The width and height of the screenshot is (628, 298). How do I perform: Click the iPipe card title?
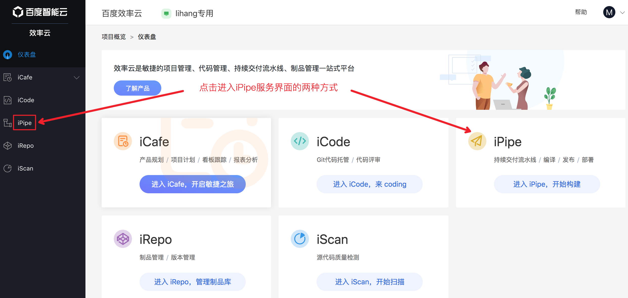pyautogui.click(x=508, y=142)
